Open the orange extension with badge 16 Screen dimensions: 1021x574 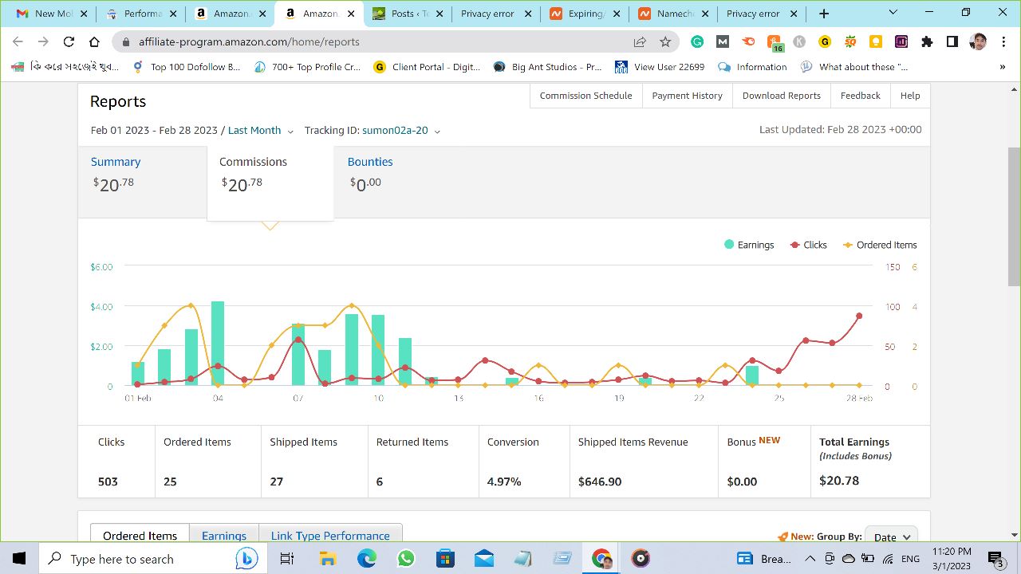click(774, 43)
